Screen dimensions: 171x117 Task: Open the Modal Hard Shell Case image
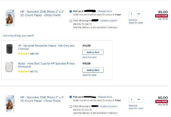(9, 67)
